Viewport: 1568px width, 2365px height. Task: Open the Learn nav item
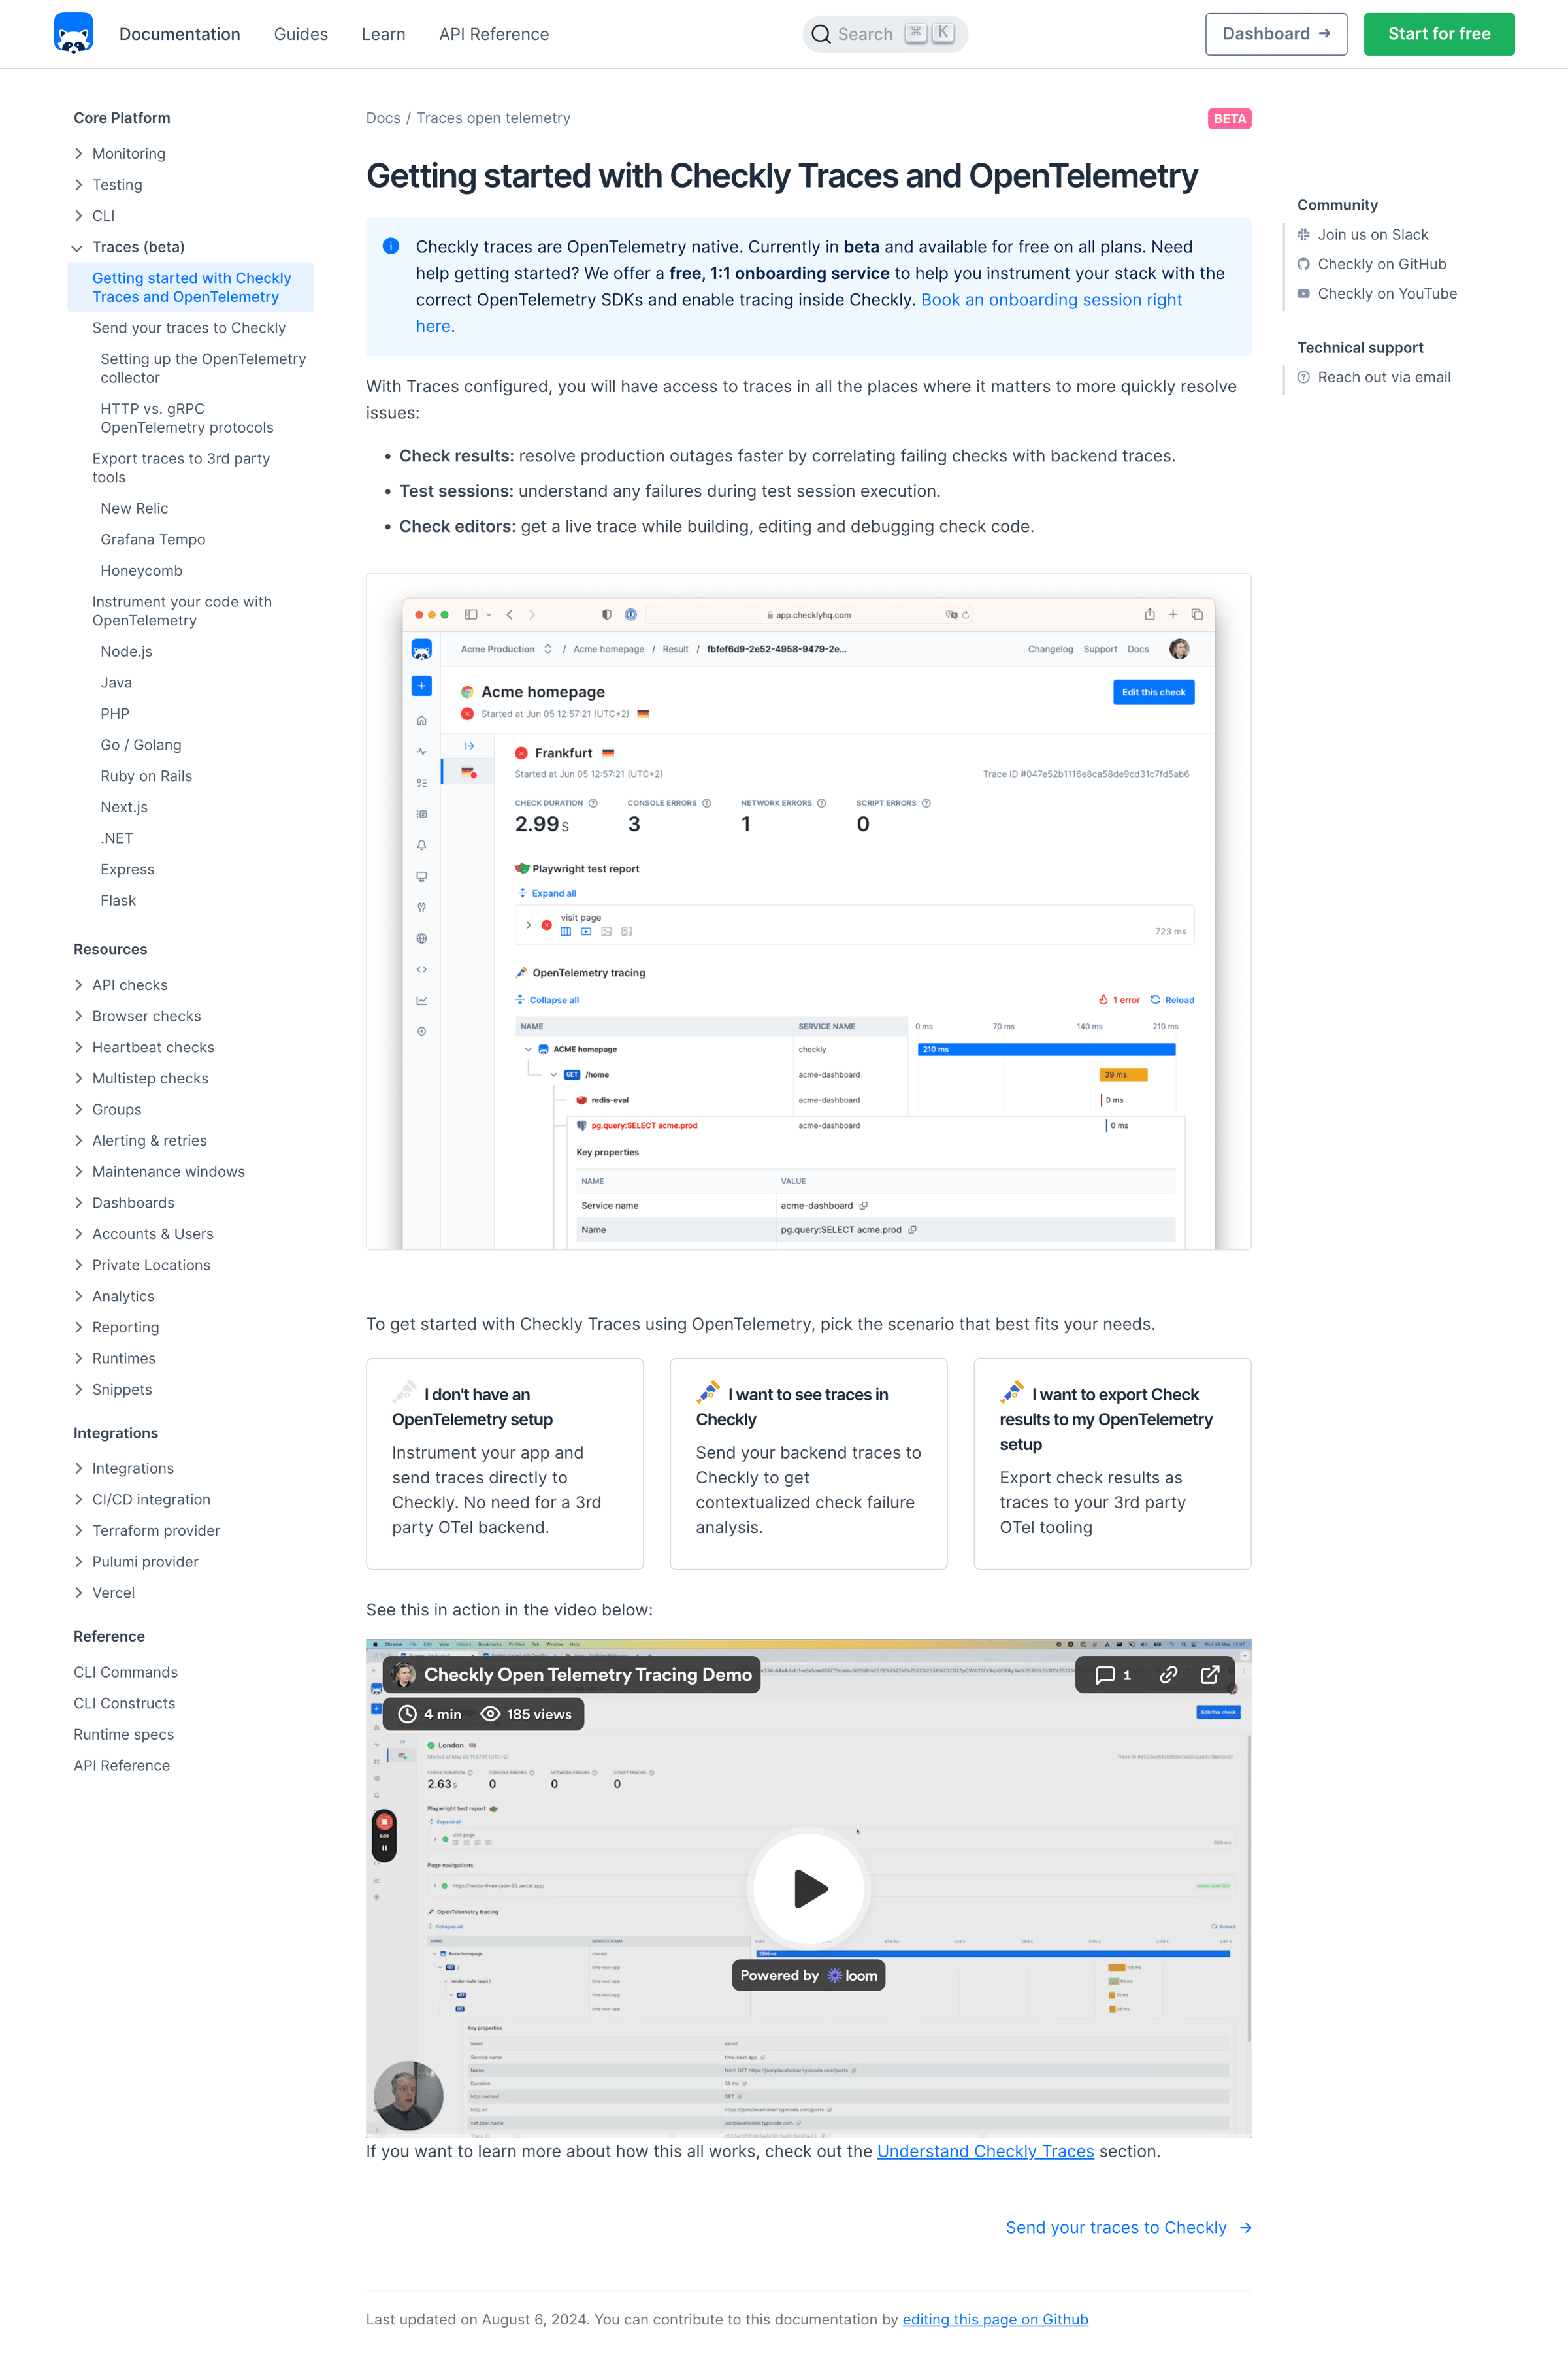tap(383, 34)
